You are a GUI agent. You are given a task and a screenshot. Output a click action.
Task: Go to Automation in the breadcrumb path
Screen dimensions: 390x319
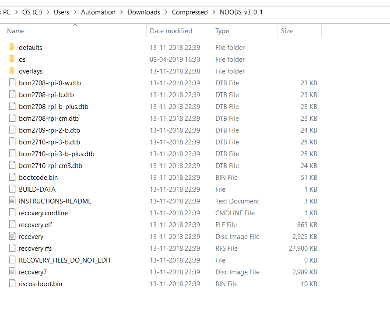[98, 12]
